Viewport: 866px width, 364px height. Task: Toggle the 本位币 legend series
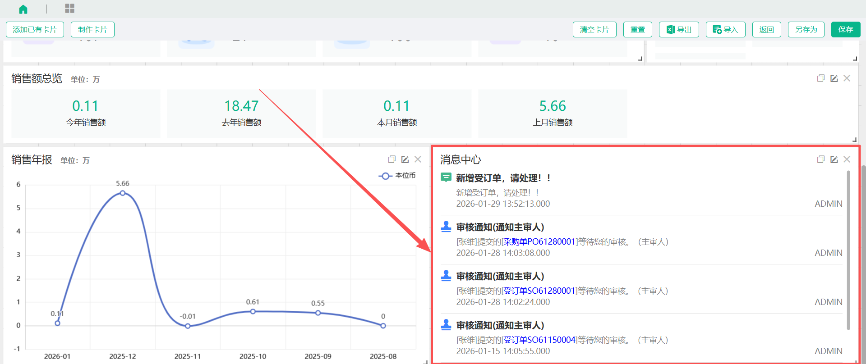click(x=397, y=176)
